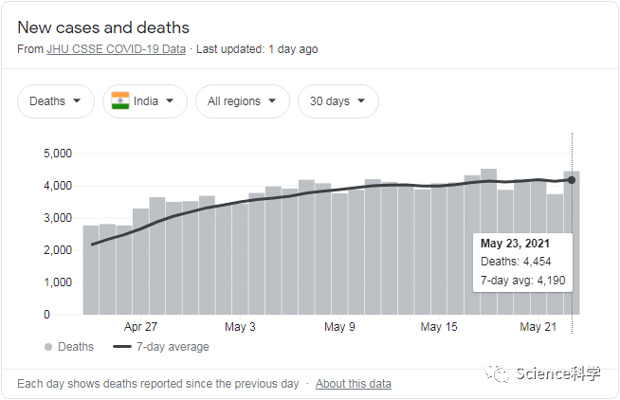The width and height of the screenshot is (620, 400).
Task: Expand the All regions dropdown
Action: pos(243,101)
